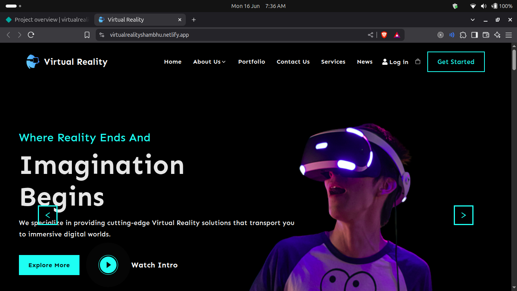The width and height of the screenshot is (517, 291).
Task: Click the Virtual Reality logo icon
Action: [32, 61]
